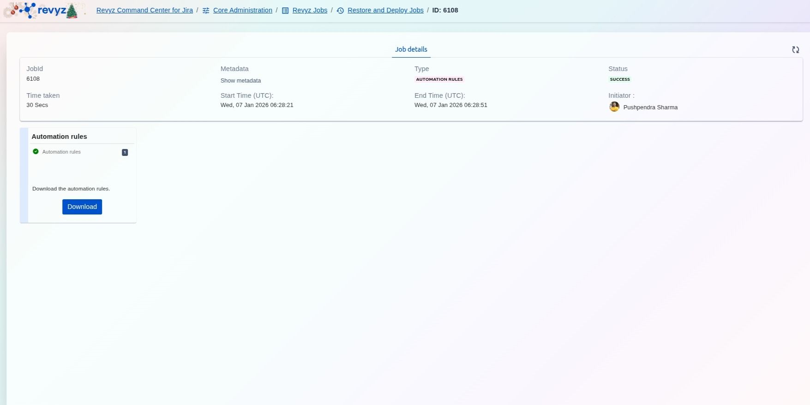
Task: Expand Show metadata under Metadata
Action: pos(240,81)
